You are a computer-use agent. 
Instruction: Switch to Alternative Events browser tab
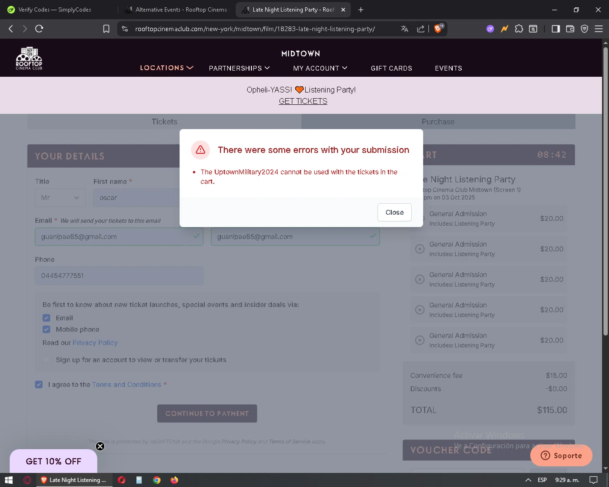176,10
